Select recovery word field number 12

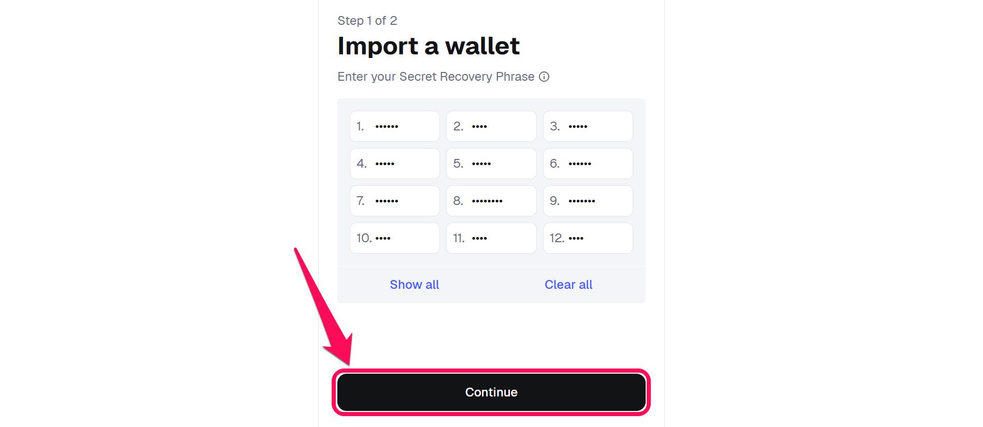(588, 238)
